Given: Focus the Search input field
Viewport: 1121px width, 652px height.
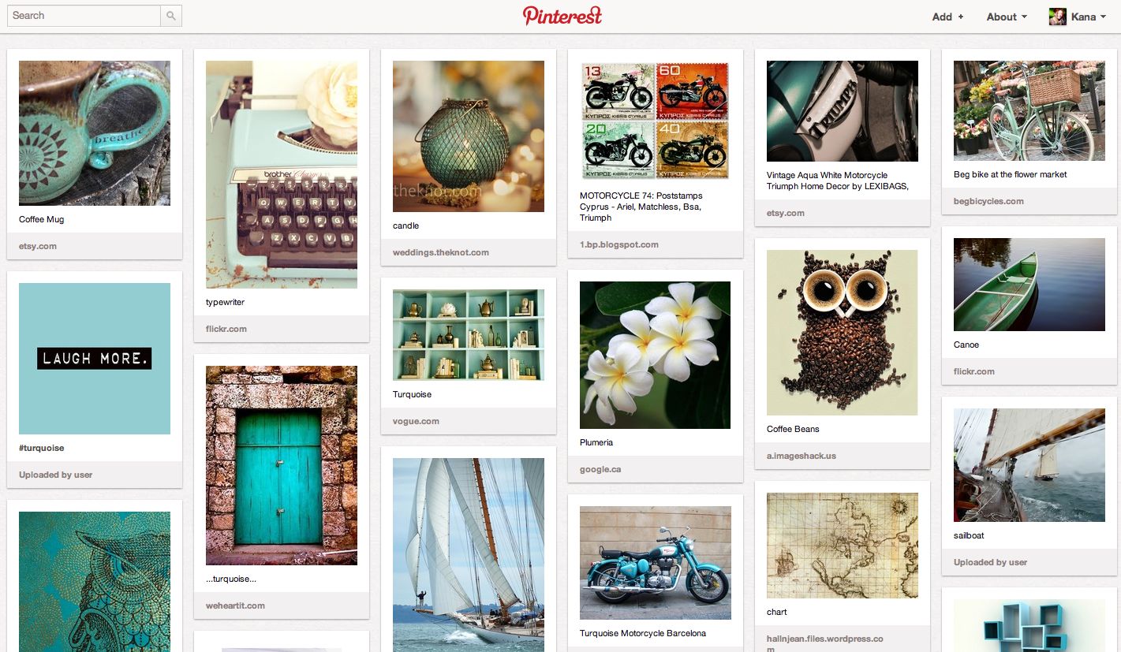Looking at the screenshot, I should tap(84, 16).
